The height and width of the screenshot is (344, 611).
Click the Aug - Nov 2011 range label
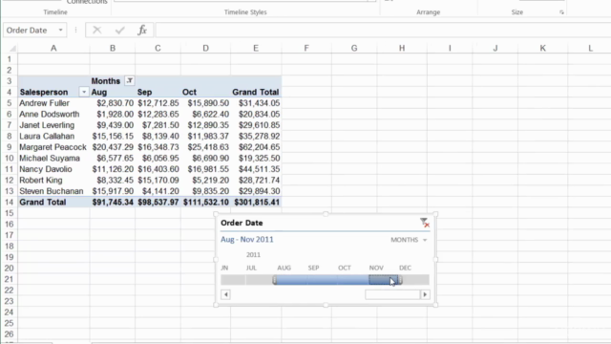247,240
